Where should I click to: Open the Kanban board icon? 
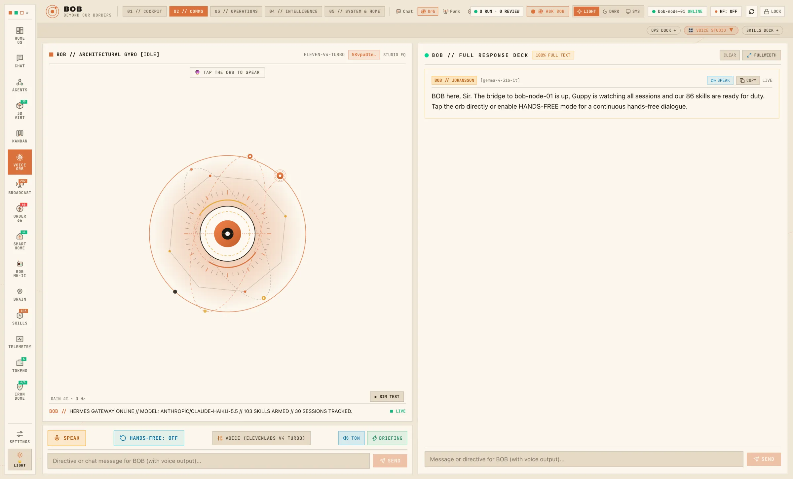(20, 136)
